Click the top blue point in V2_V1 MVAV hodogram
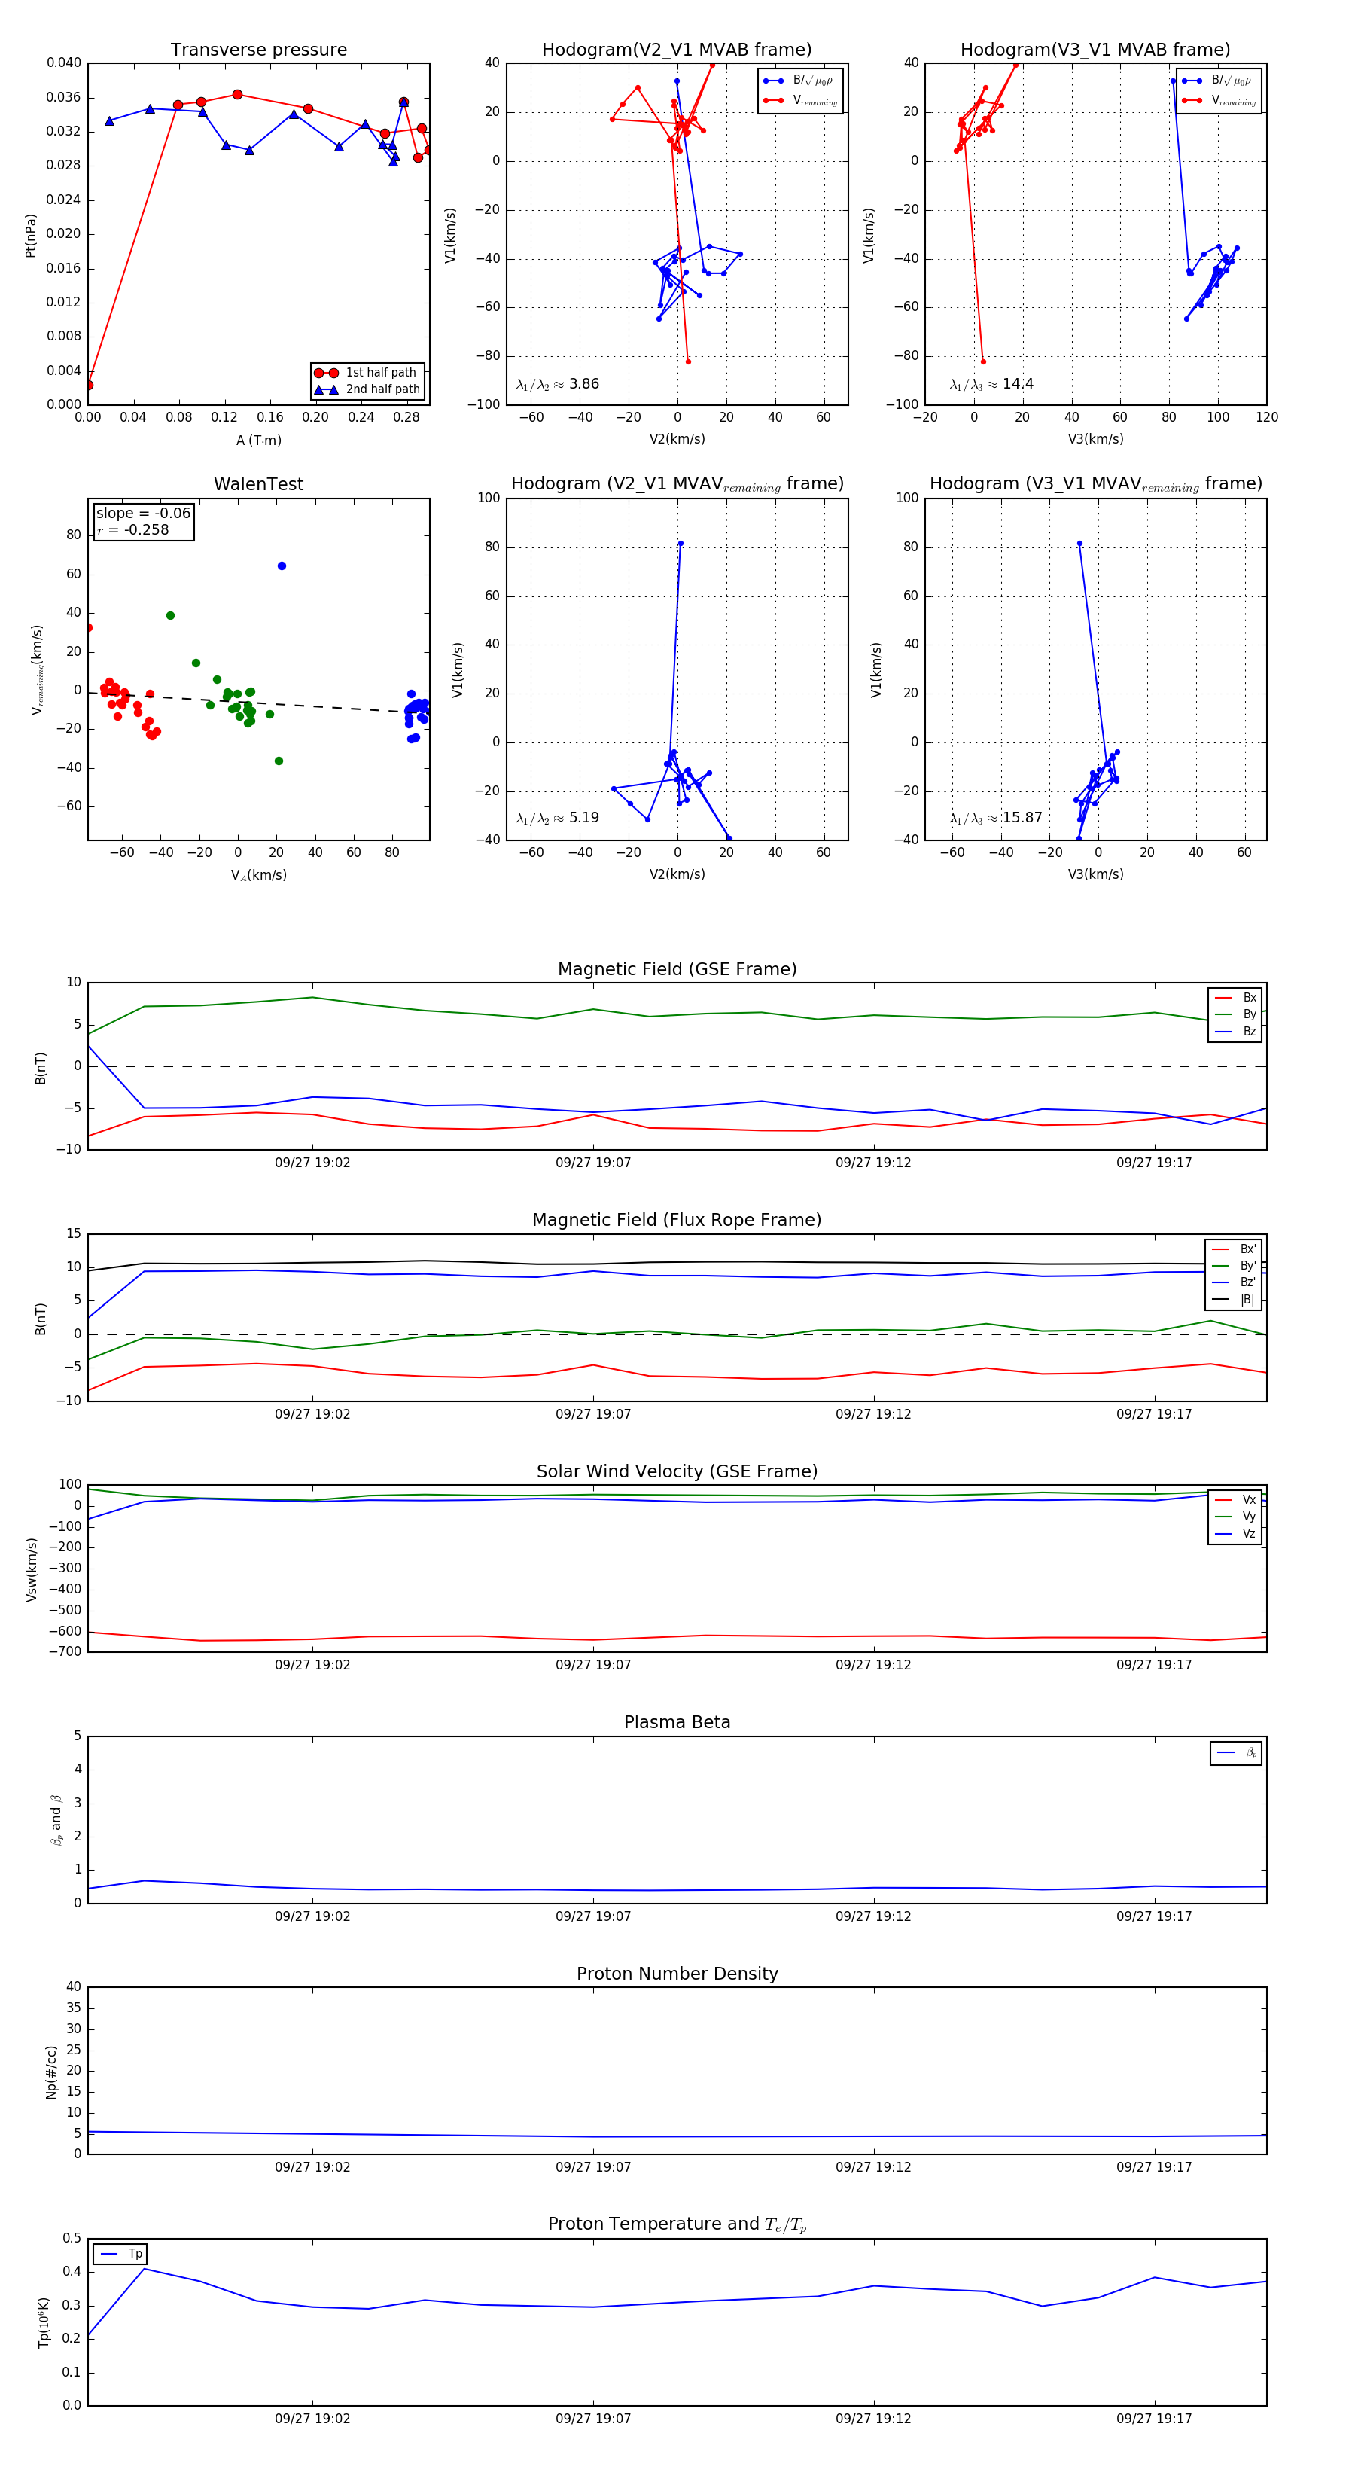The height and width of the screenshot is (2485, 1355). coord(680,544)
